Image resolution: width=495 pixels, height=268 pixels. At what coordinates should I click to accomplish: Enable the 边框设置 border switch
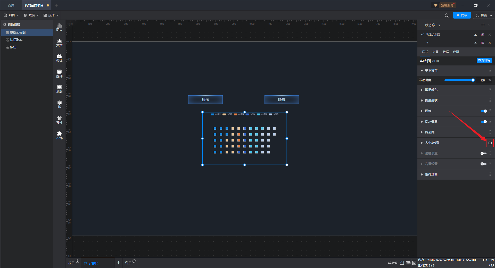point(484,153)
